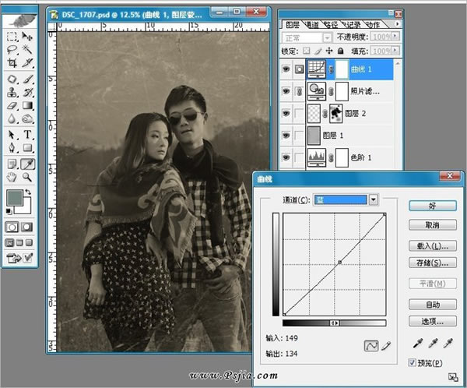
Task: Select the Eraser tool
Action: pyautogui.click(x=12, y=106)
